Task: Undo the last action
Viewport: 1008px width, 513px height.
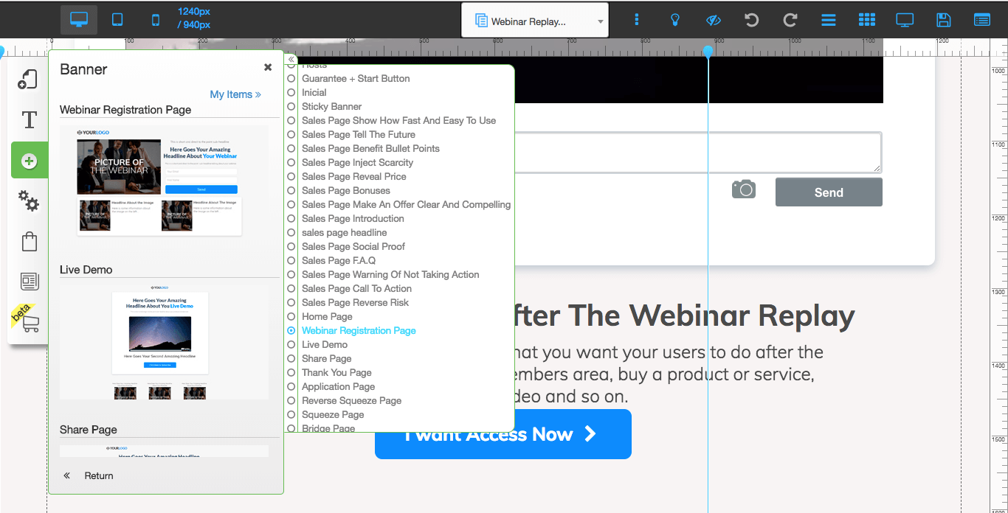Action: coord(751,20)
